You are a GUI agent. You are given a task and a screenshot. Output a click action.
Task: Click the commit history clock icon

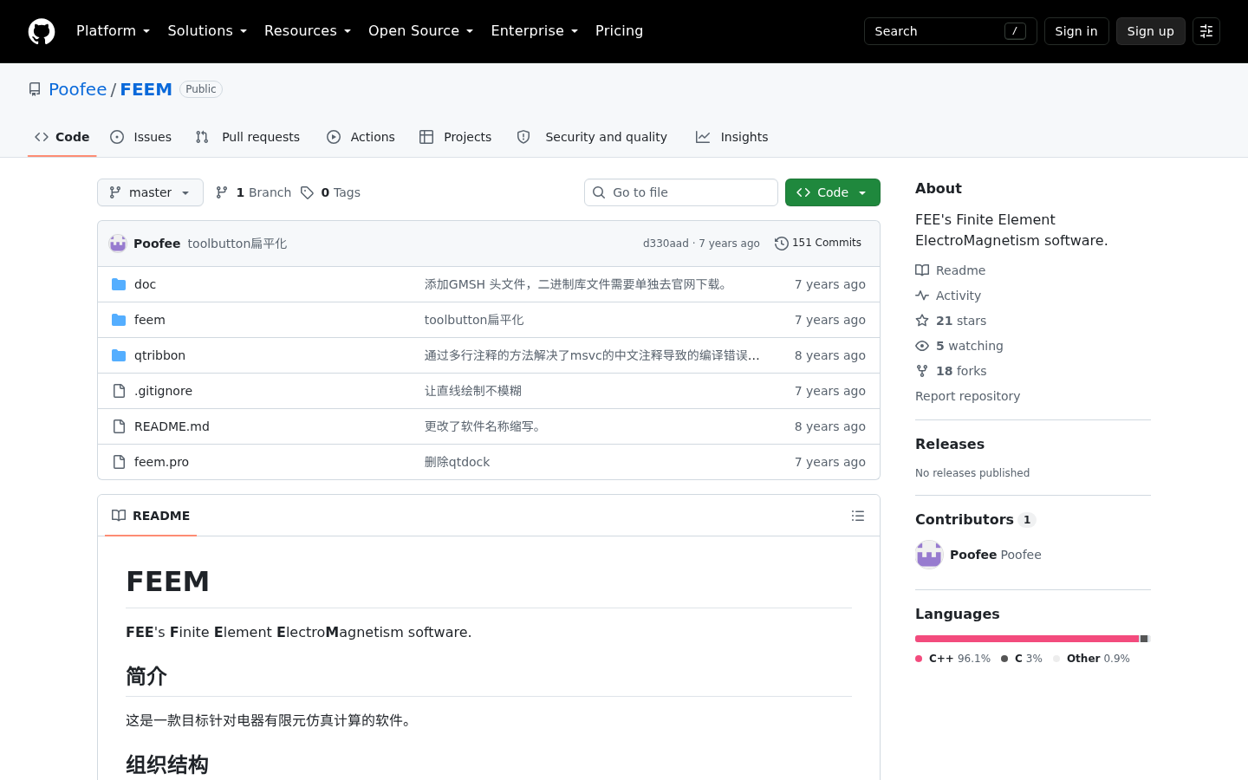[x=782, y=244]
